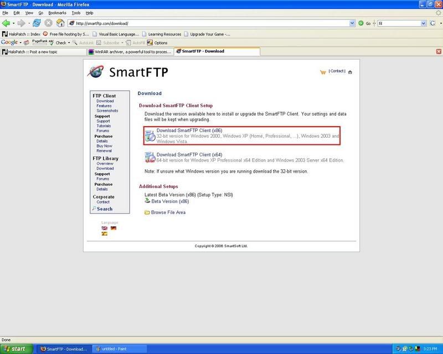Switch to HaloPatch Post a new topic tab
443x354 pixels.
click(44, 51)
